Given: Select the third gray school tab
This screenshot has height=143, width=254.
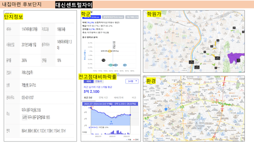Looking at the screenshot, I should pyautogui.click(x=132, y=17).
